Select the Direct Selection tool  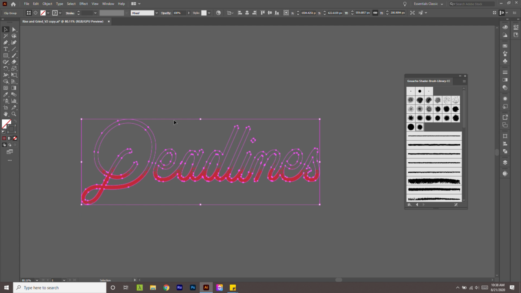[13, 29]
